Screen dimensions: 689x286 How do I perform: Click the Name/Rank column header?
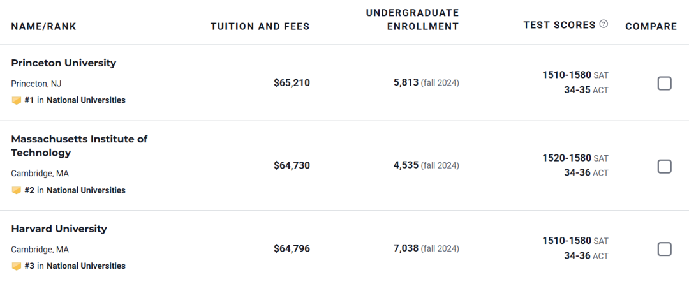(x=43, y=27)
